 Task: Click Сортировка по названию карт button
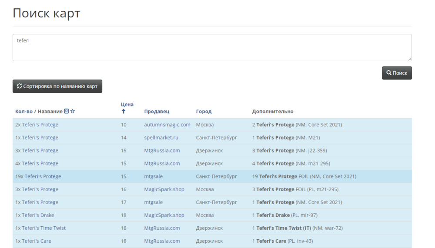[57, 86]
